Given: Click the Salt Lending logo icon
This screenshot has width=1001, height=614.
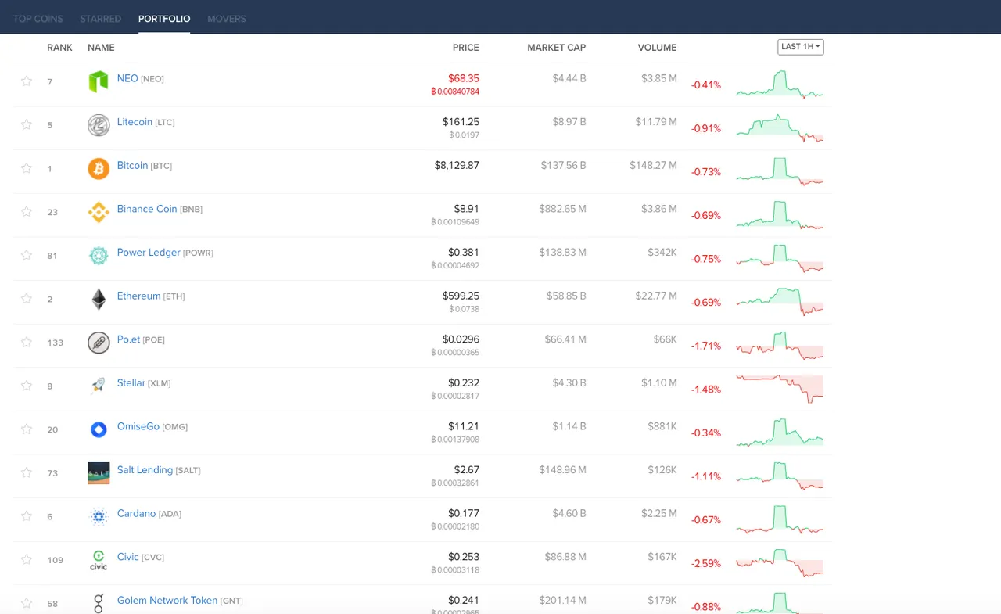Looking at the screenshot, I should point(99,473).
